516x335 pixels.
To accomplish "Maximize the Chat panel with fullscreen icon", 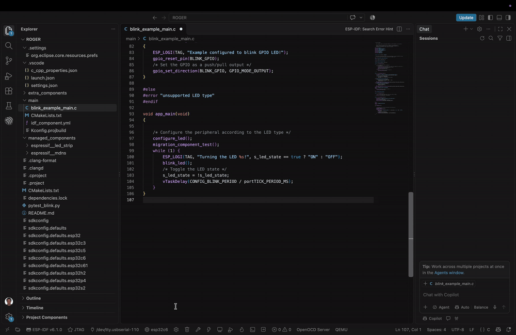I will pos(500,29).
